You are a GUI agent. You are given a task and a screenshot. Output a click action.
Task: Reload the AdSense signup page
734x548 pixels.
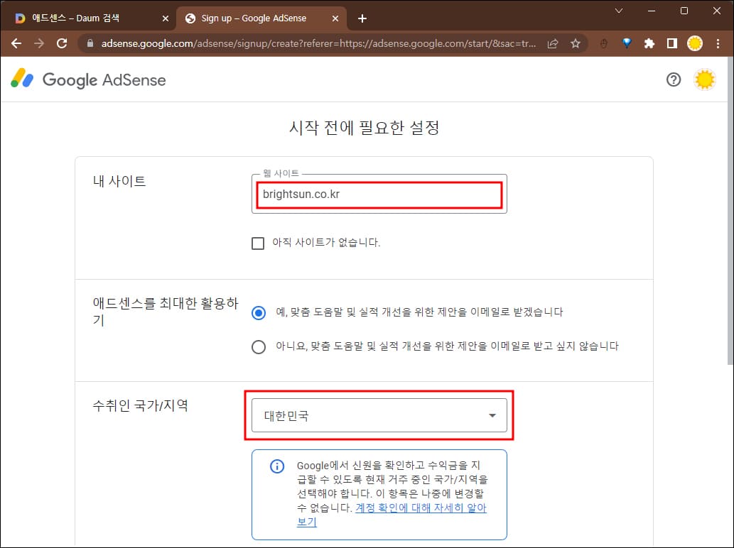(x=62, y=43)
